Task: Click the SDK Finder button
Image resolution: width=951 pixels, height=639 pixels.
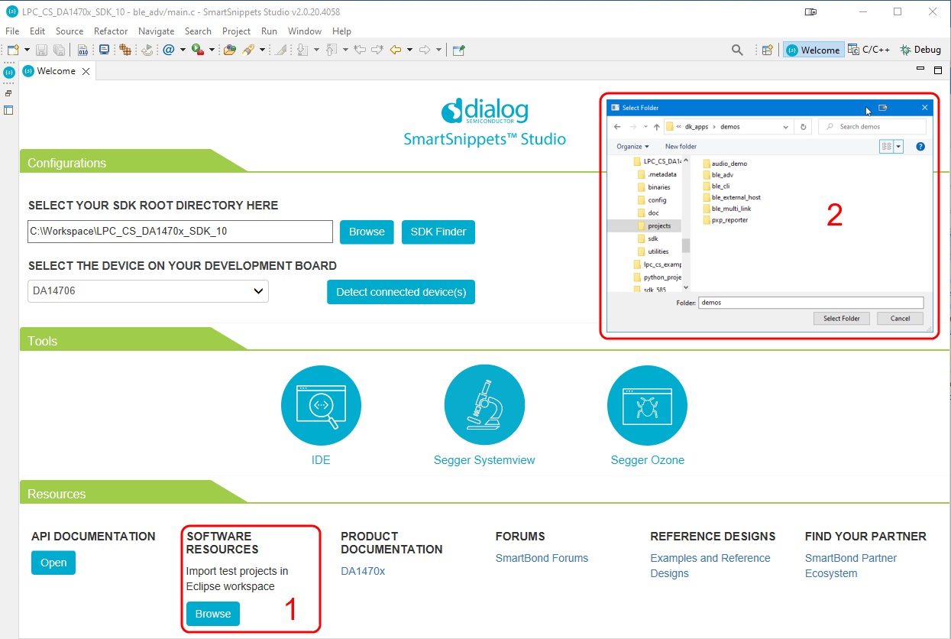Action: 438,232
